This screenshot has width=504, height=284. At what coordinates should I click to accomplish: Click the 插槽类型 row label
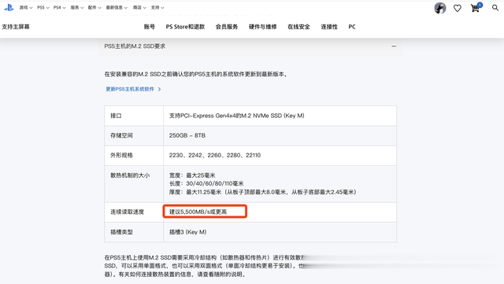[x=121, y=232]
